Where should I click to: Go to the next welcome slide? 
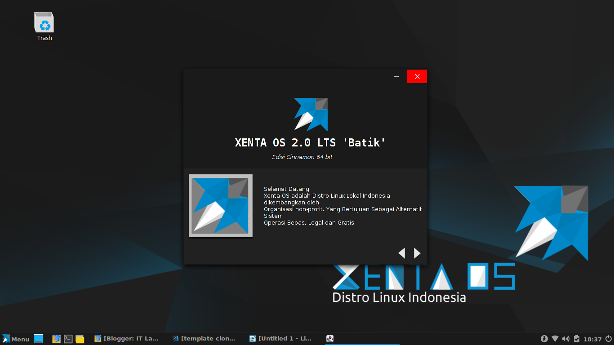[417, 253]
